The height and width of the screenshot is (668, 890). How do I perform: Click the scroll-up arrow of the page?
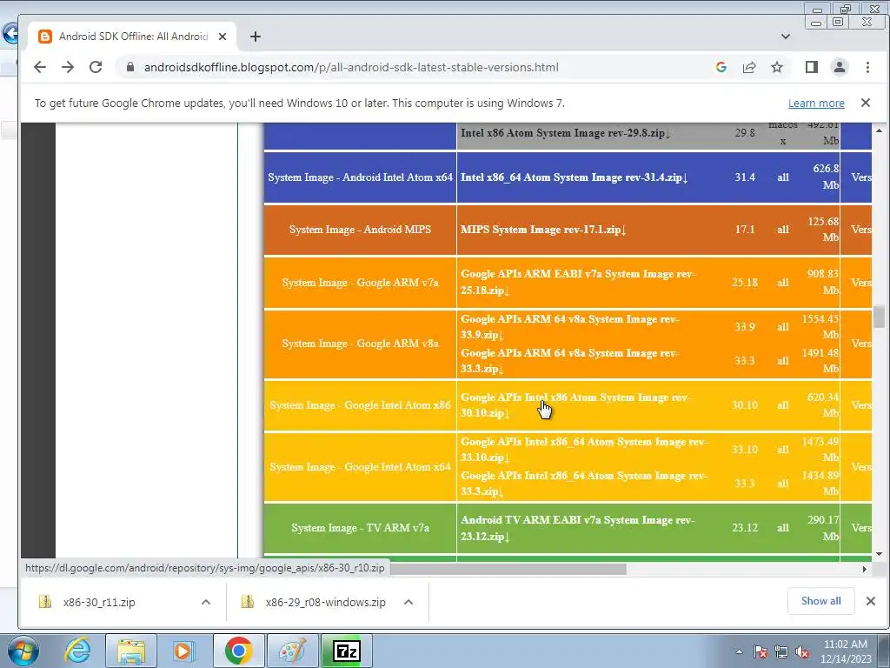pos(880,130)
